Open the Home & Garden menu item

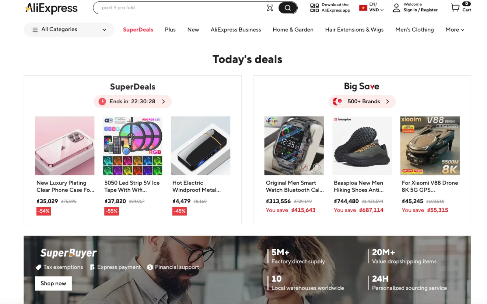pyautogui.click(x=293, y=29)
